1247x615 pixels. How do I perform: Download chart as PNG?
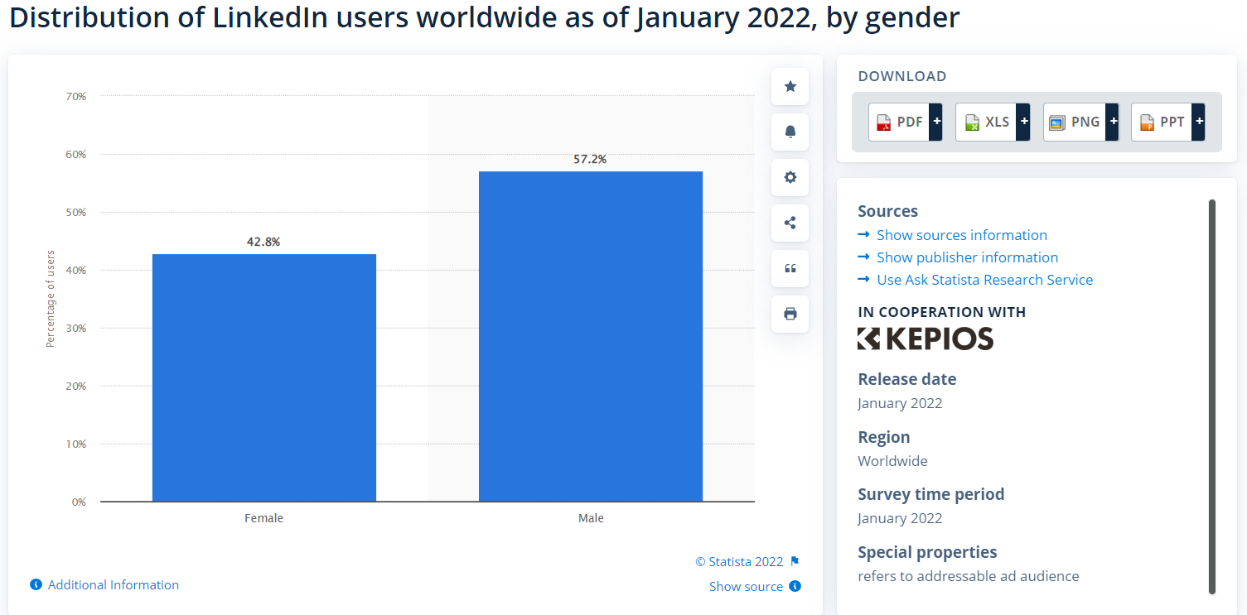(x=1074, y=122)
